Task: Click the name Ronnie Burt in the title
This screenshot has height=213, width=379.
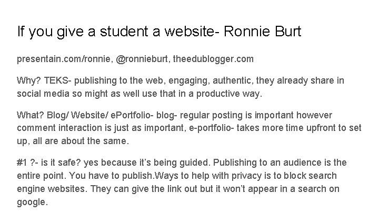Action: (262, 32)
